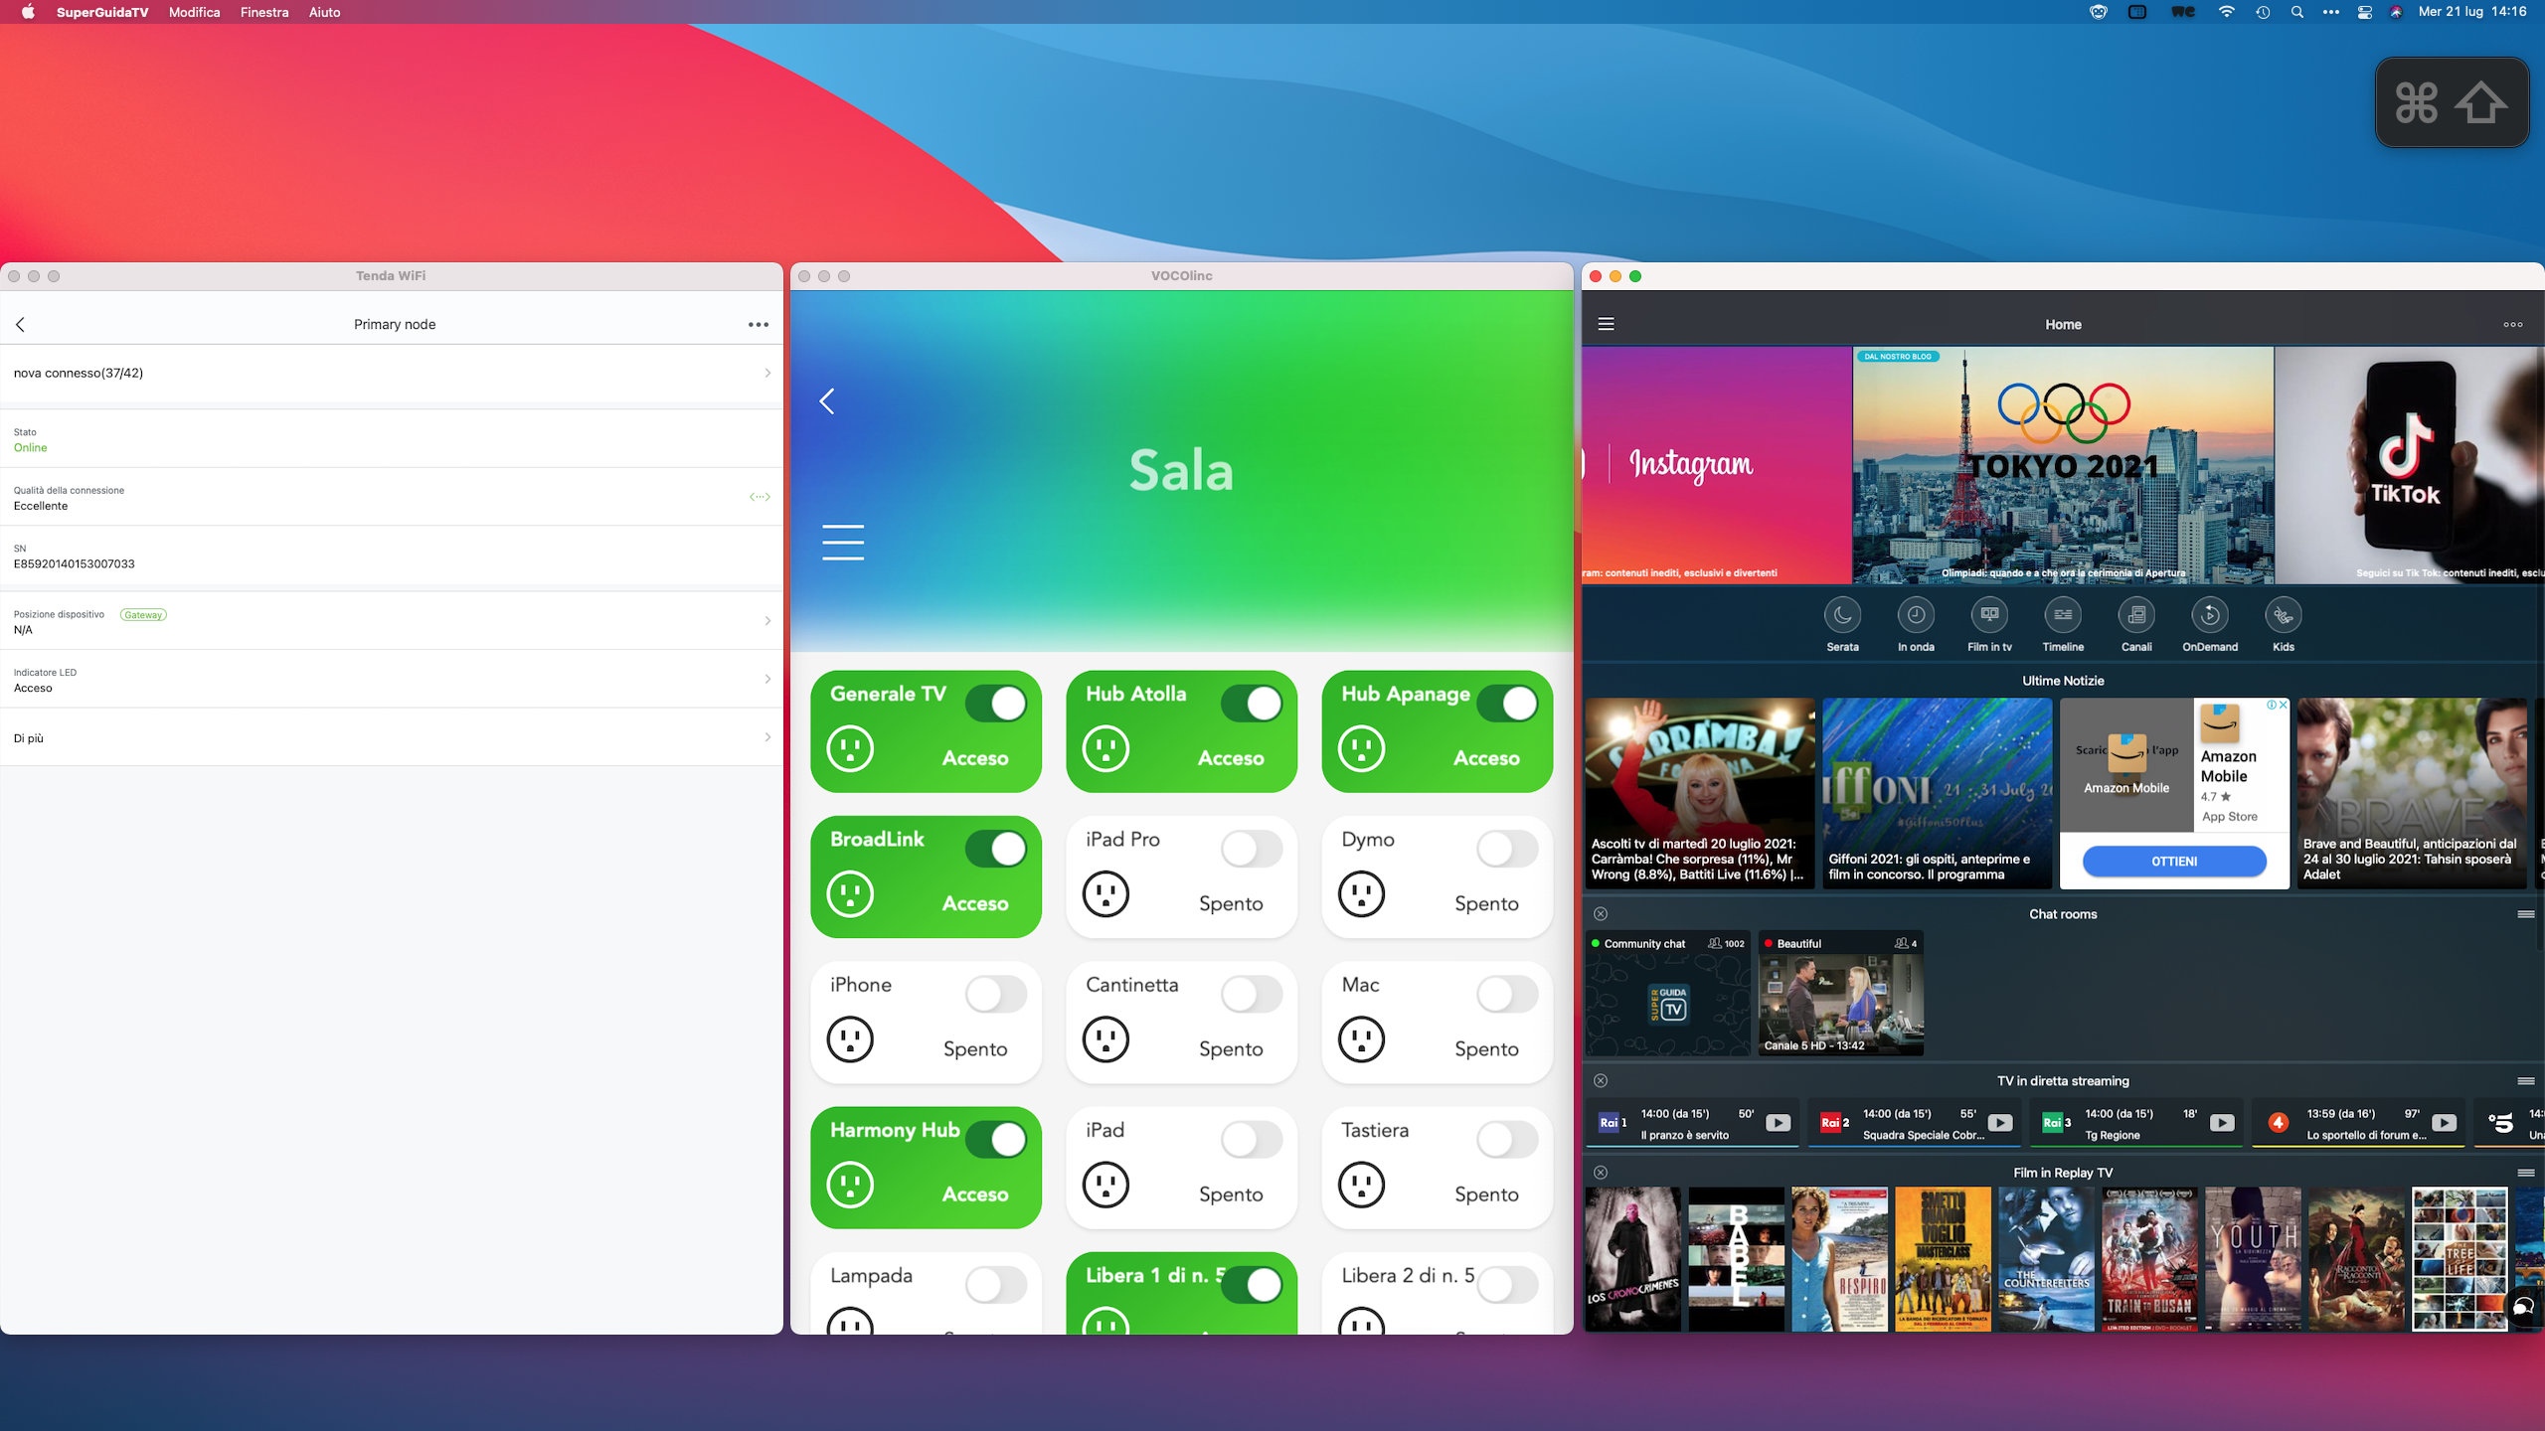
Task: Open the In onda clock icon
Action: click(1916, 615)
